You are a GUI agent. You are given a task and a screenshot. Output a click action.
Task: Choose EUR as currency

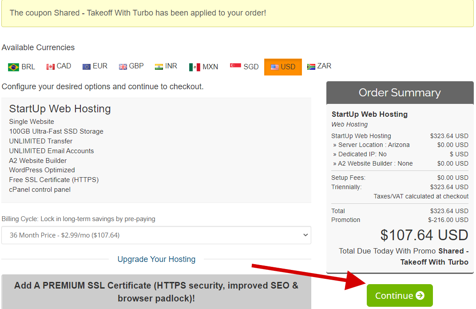coord(95,66)
